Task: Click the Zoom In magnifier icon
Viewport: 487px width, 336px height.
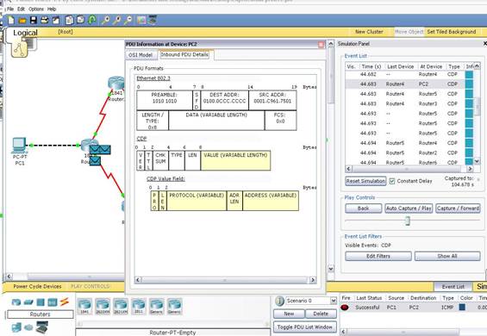Action: (x=106, y=20)
